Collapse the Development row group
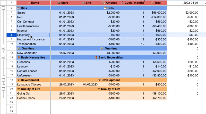 point(3,80)
